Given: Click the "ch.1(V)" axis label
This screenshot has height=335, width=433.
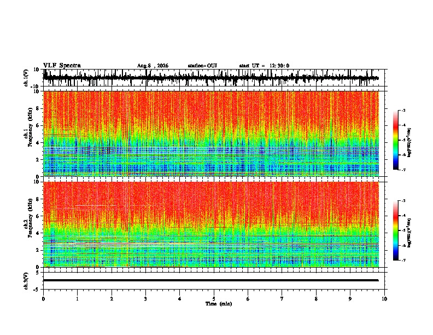Looking at the screenshot, I should (26, 78).
